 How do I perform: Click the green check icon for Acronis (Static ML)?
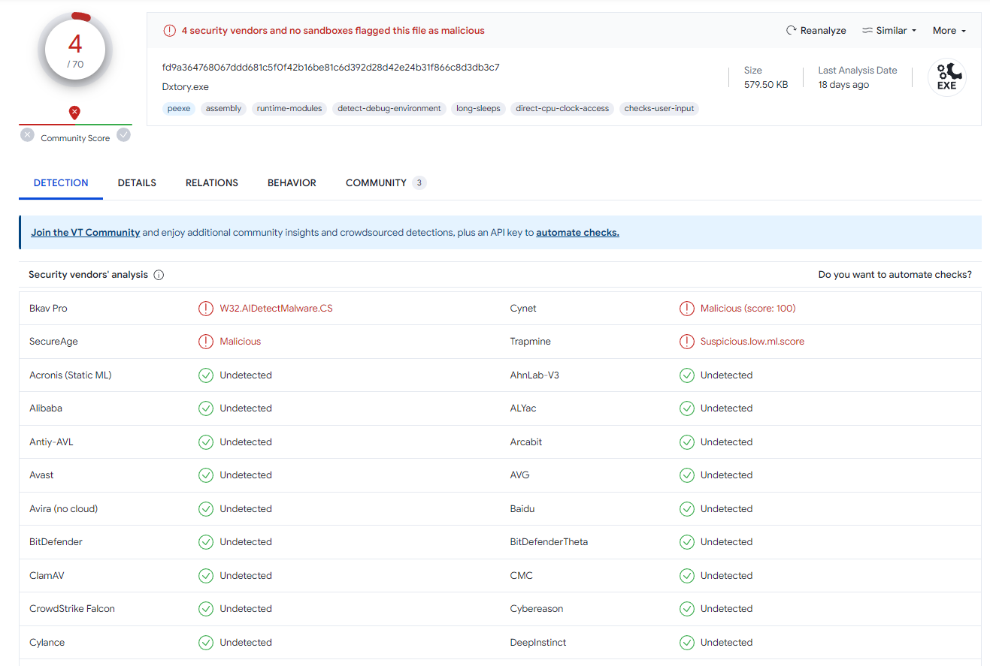click(205, 375)
